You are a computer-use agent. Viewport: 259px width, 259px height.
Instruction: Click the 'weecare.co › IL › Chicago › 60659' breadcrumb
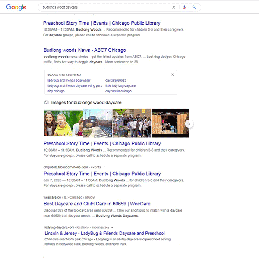[x=69, y=197]
